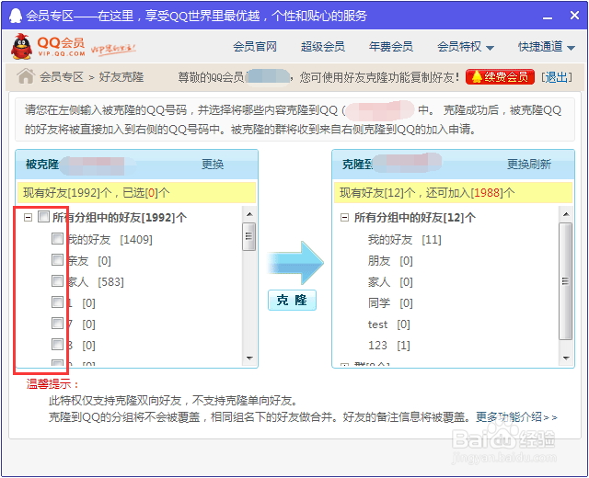Open 超级会员 nav item
Screen dimensions: 589x478
323,47
